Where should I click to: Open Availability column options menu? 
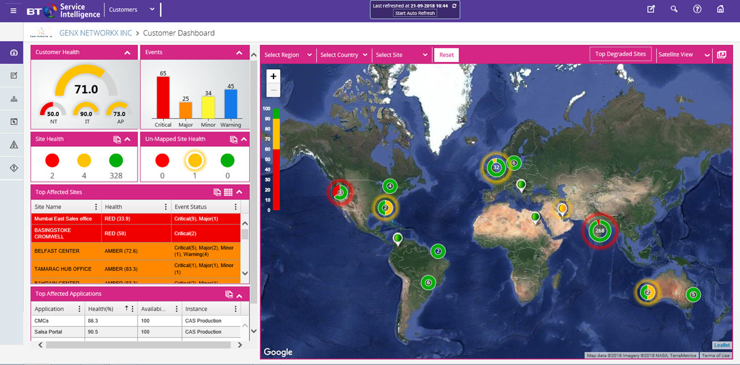tap(175, 309)
